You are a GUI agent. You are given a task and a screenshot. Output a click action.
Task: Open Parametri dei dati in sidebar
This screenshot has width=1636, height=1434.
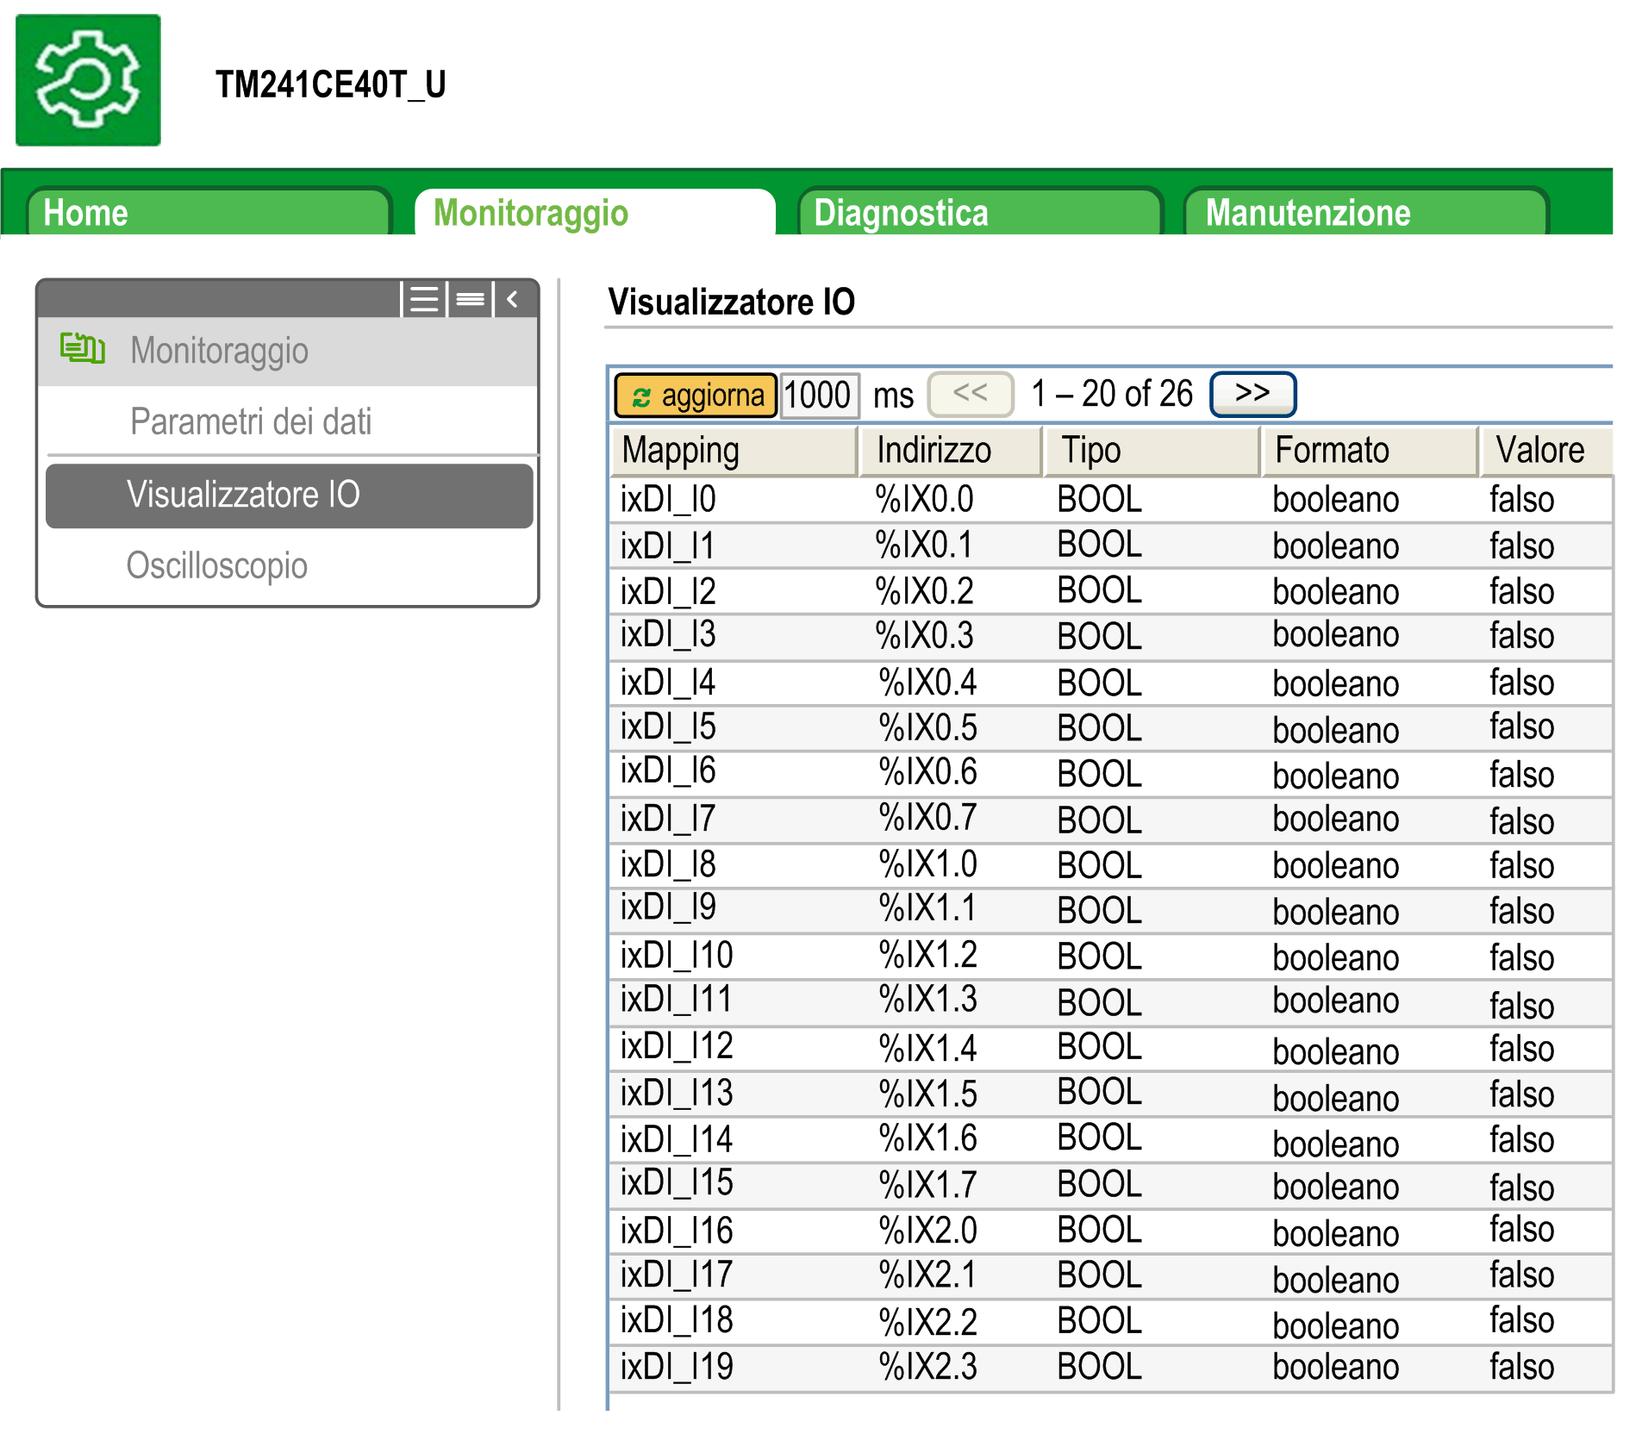click(x=251, y=421)
